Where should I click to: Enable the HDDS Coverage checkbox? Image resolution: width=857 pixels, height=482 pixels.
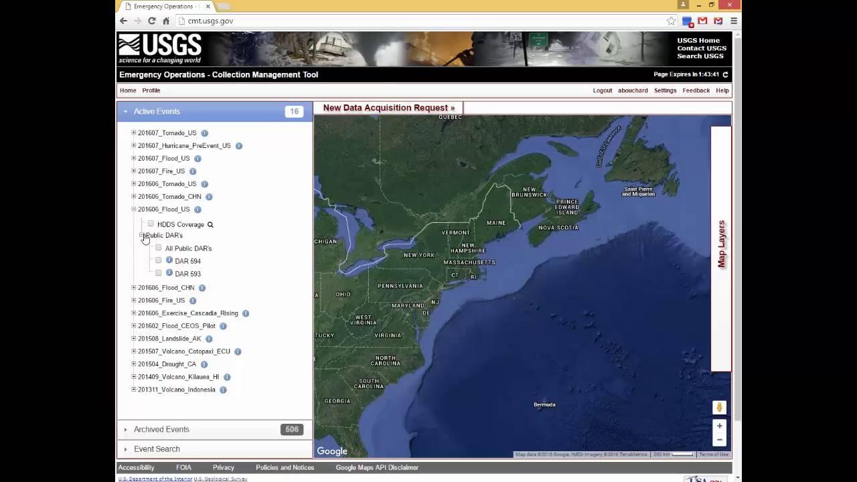tap(151, 224)
